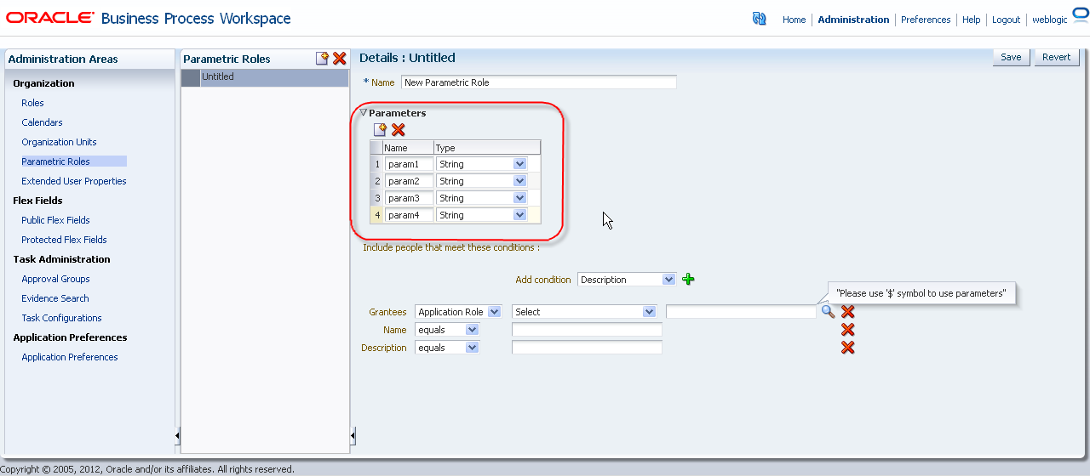Open Protected Flex Fields

64,240
